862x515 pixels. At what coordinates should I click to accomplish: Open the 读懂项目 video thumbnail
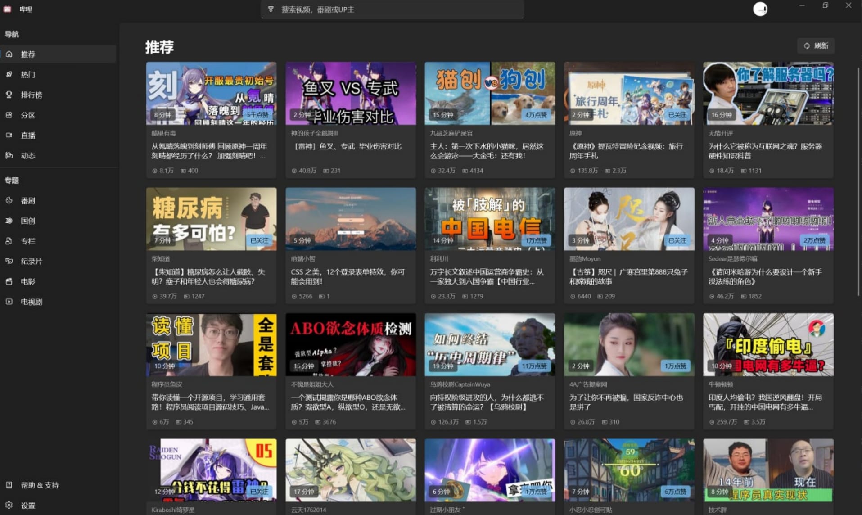211,345
